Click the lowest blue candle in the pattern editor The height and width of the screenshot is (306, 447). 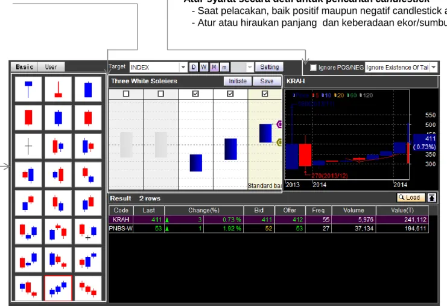[196, 163]
